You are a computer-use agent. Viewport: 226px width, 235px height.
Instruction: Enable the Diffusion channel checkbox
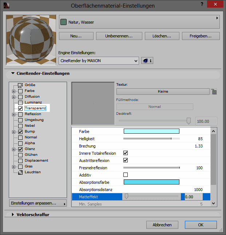pyautogui.click(x=20, y=97)
